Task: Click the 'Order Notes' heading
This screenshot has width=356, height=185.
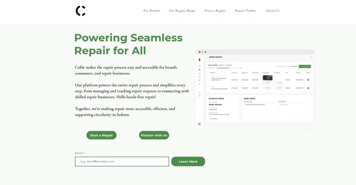Action: (249, 99)
